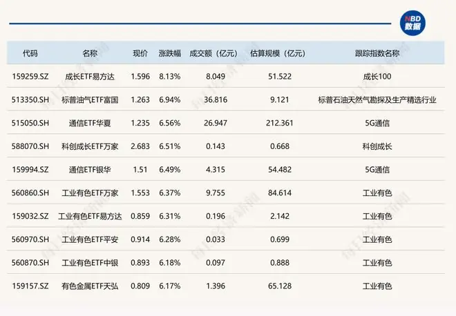Screen dimensions: 456x316
Task: Click the 6.37% change value
Action: tap(170, 193)
